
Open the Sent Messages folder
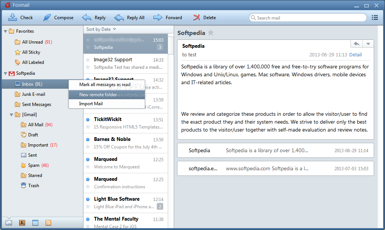point(33,104)
